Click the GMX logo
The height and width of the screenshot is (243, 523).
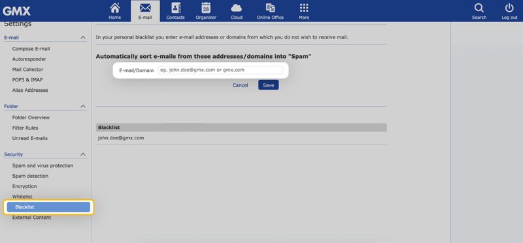click(x=17, y=11)
